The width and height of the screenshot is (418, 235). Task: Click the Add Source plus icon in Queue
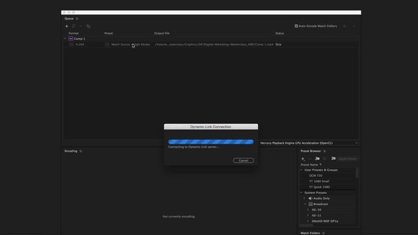[67, 26]
